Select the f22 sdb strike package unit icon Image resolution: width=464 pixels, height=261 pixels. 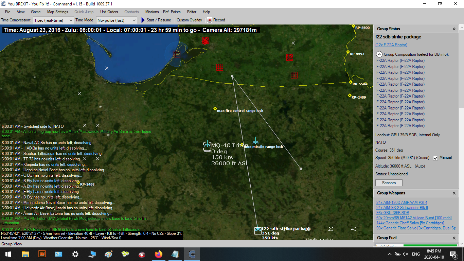pyautogui.click(x=258, y=231)
